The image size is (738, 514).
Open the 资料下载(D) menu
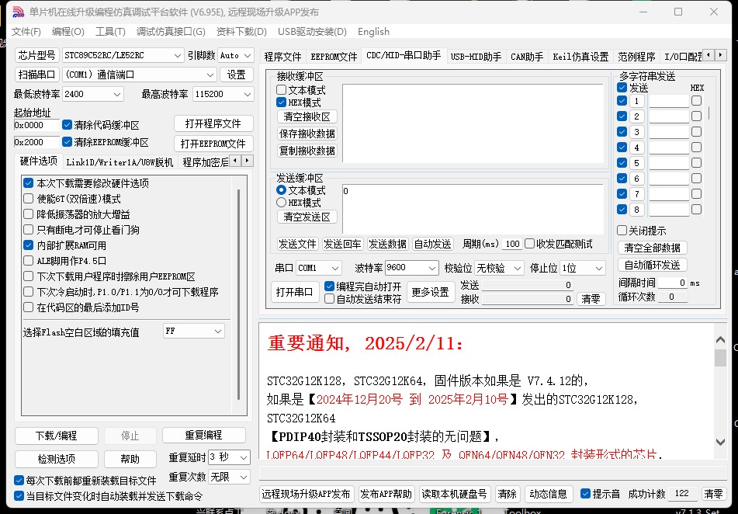pyautogui.click(x=241, y=32)
